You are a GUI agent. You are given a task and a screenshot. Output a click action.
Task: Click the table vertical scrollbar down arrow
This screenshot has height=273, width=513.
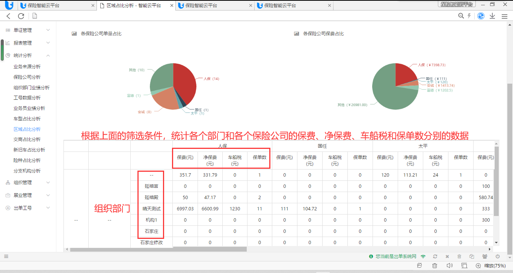click(x=496, y=243)
